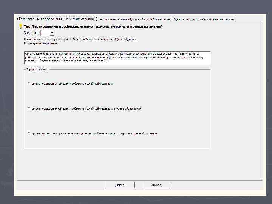The width and height of the screenshot is (272, 204).
Task: Open the performance results evaluation tab
Action: pos(203,19)
